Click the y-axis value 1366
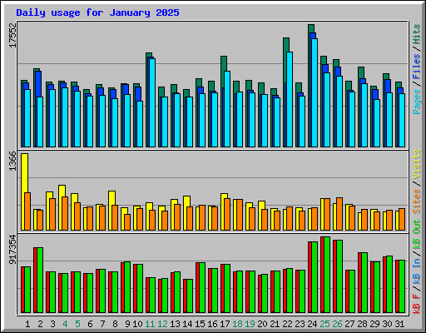Screen dimensions: 426x333 (x=12, y=161)
